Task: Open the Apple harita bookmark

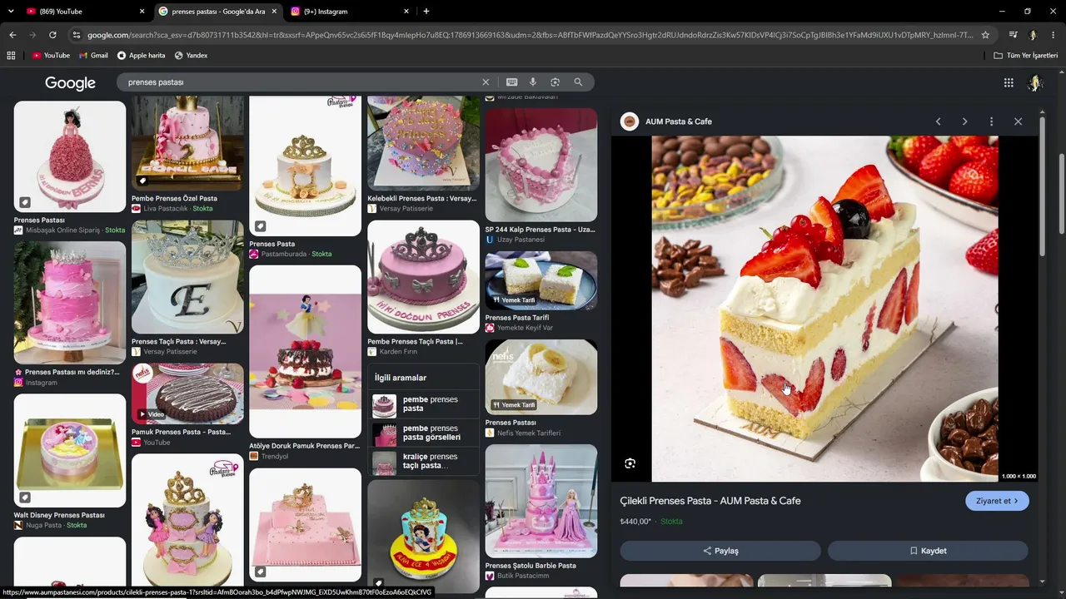Action: point(141,56)
